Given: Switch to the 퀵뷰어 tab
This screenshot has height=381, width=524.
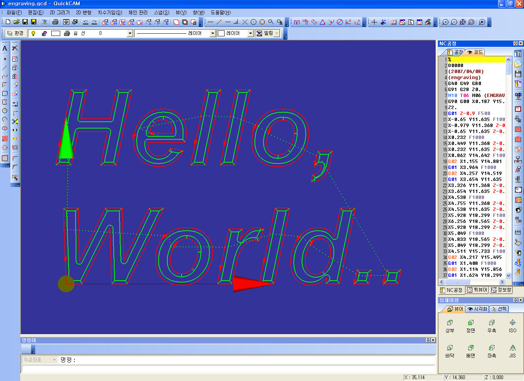Looking at the screenshot, I should 477,290.
